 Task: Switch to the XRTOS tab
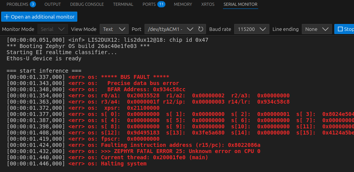point(208,4)
